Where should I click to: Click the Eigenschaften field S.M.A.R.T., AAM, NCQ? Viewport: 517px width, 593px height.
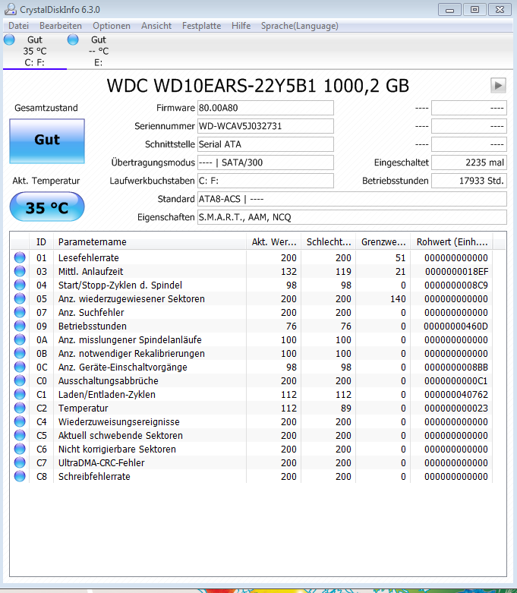click(352, 217)
